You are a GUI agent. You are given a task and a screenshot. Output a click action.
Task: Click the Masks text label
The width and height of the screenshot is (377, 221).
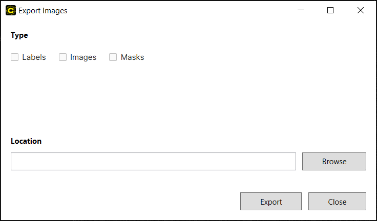(132, 57)
